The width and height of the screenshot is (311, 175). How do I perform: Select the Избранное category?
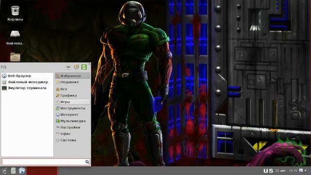point(72,76)
